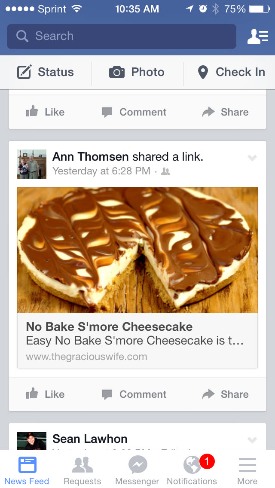275x488 pixels.
Task: Like the post above Ann Thomsen's
Action: point(45,112)
